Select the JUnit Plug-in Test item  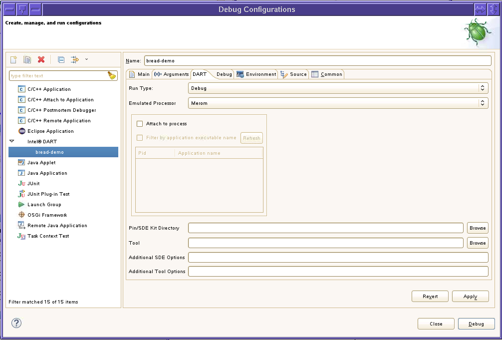click(48, 194)
